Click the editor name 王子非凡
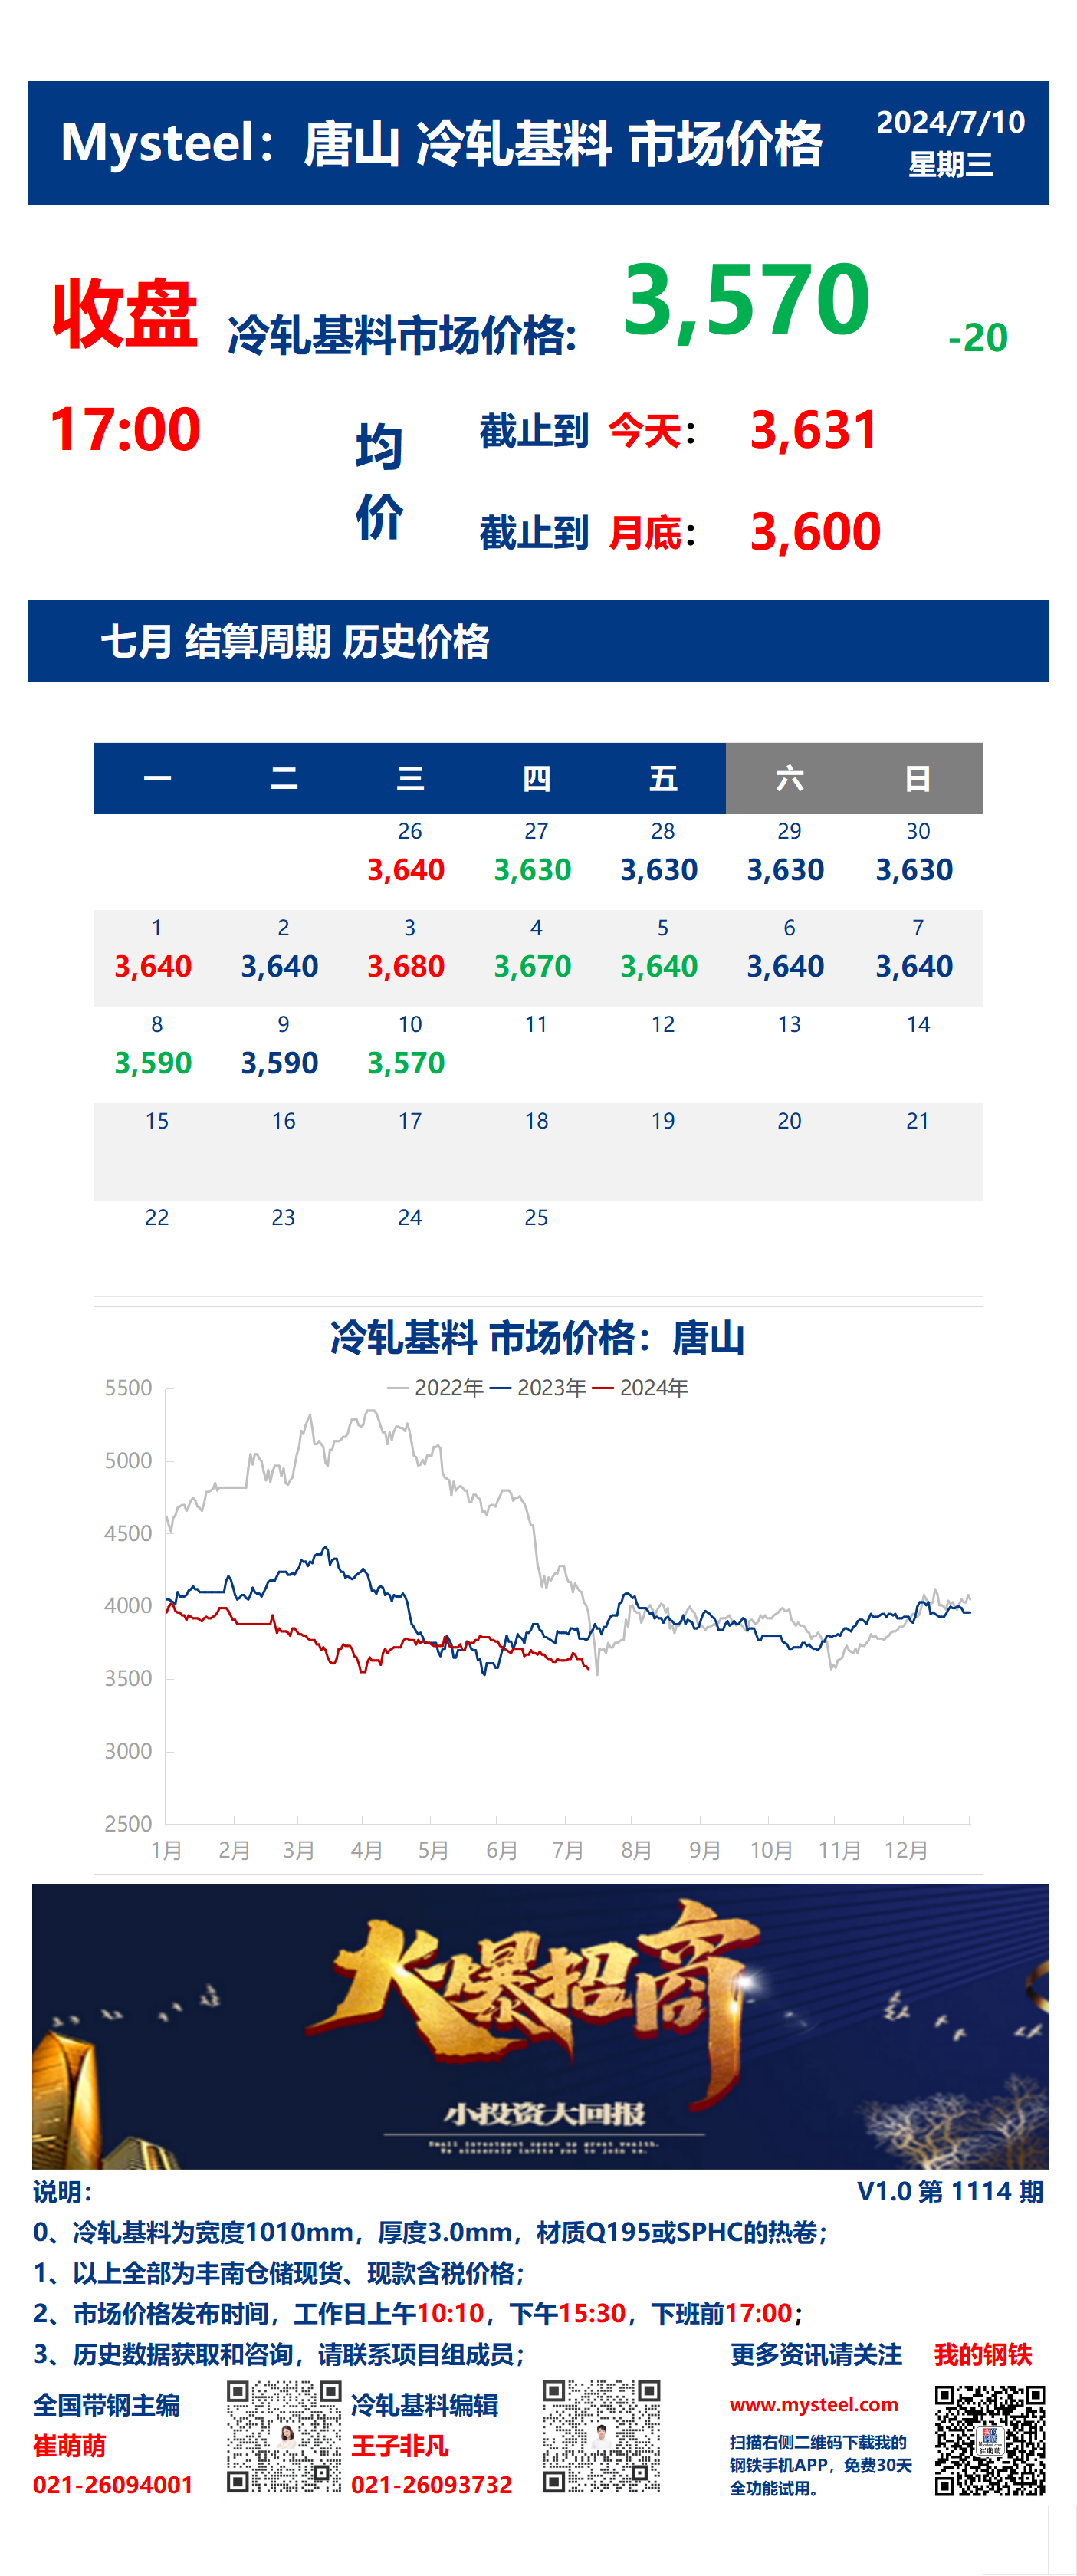Viewport: 1077px width, 2576px height. (x=400, y=2446)
